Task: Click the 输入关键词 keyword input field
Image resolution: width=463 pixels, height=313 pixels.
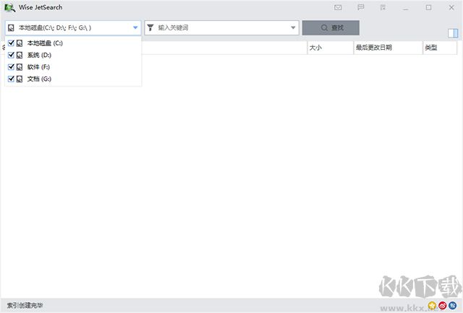Action: pyautogui.click(x=222, y=27)
